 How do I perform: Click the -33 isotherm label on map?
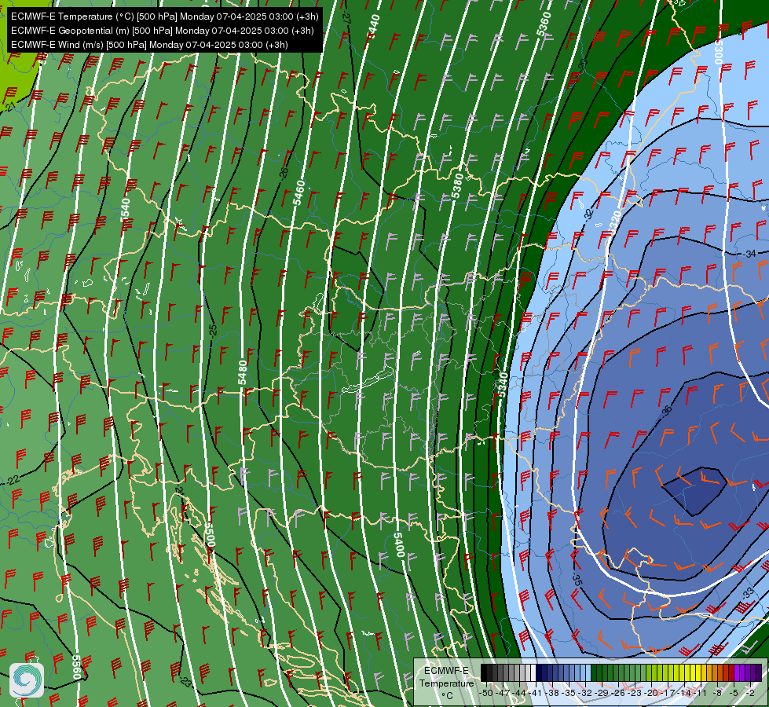click(748, 594)
